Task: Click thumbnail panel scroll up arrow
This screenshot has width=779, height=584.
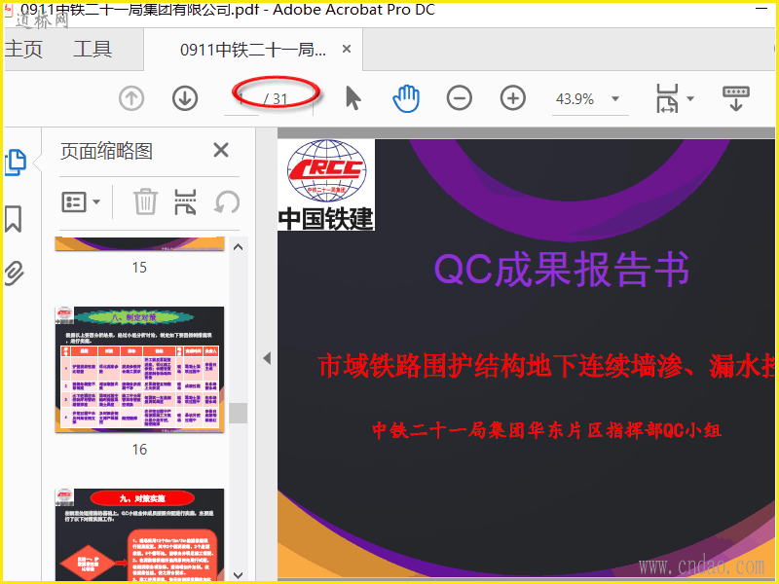Action: point(238,247)
